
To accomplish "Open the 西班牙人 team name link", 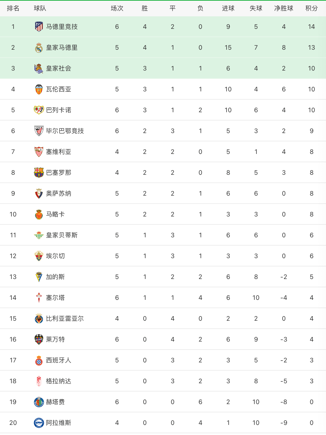I will point(59,360).
